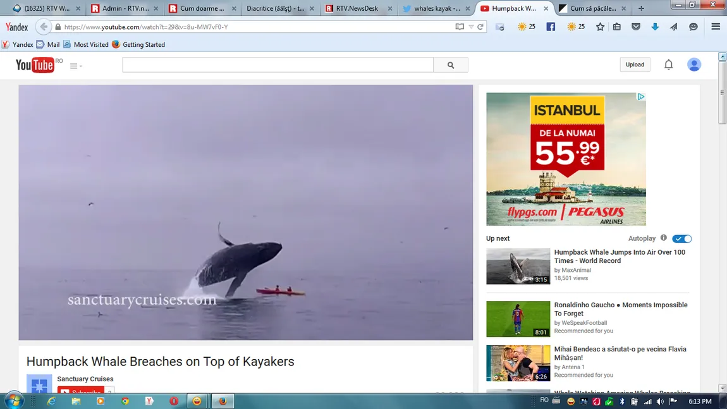Click the '18,501 views' text

click(x=571, y=278)
